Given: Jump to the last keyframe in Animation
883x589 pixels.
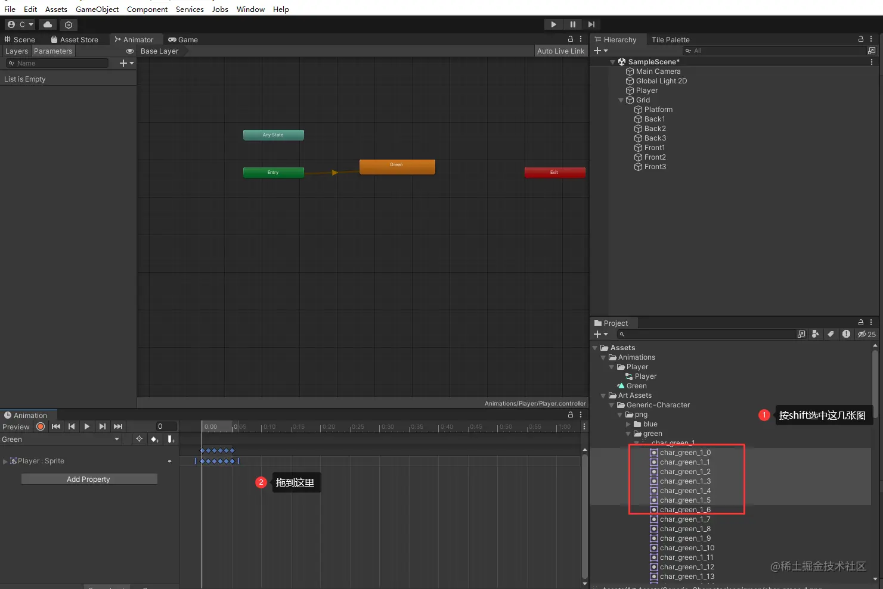Looking at the screenshot, I should (x=118, y=426).
